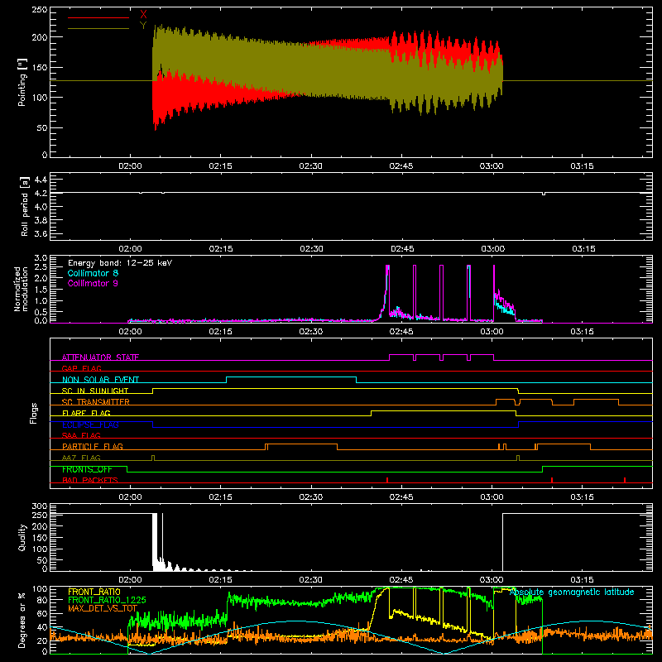Click the 03:15 time label under Roll period plot
662x662 pixels.
click(x=583, y=249)
